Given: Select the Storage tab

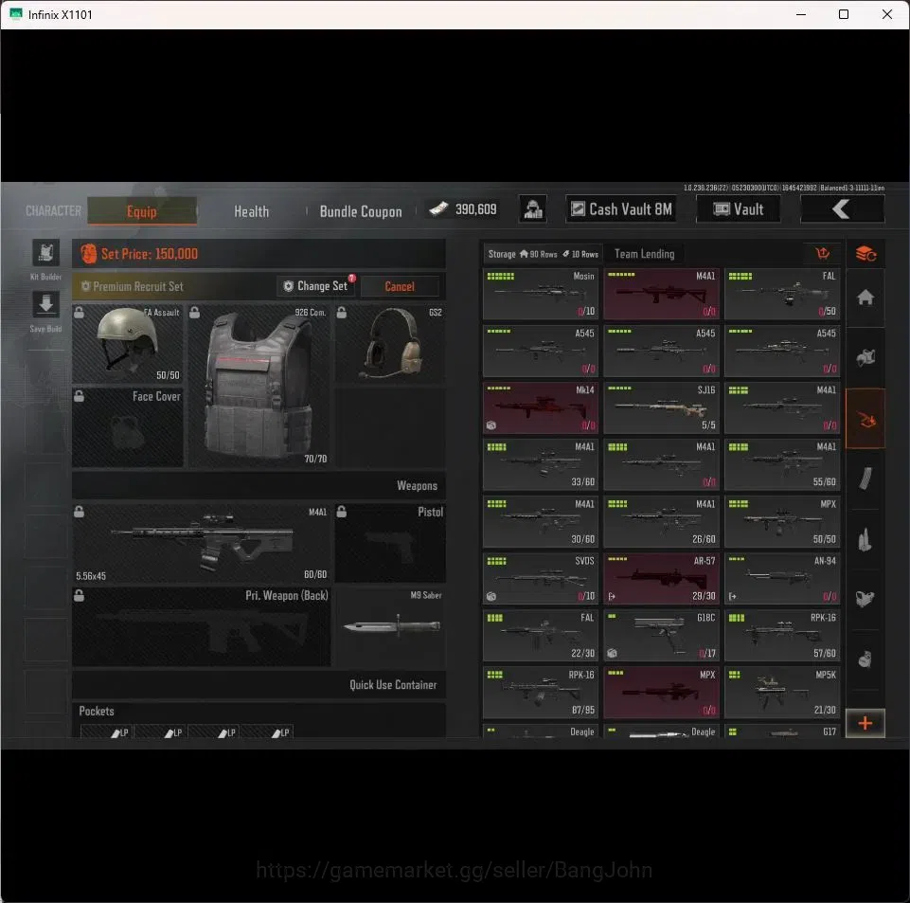Looking at the screenshot, I should pos(543,254).
